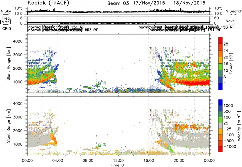The height and width of the screenshot is (167, 242).
Task: Click the "N.Search" legend label
Action: [x=234, y=11]
